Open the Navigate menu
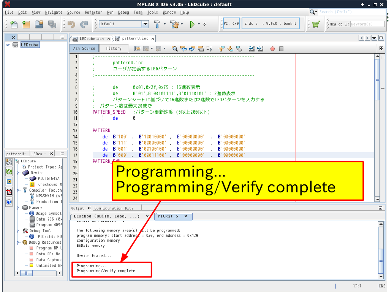Viewport: 389px width, 292px height. point(54,12)
